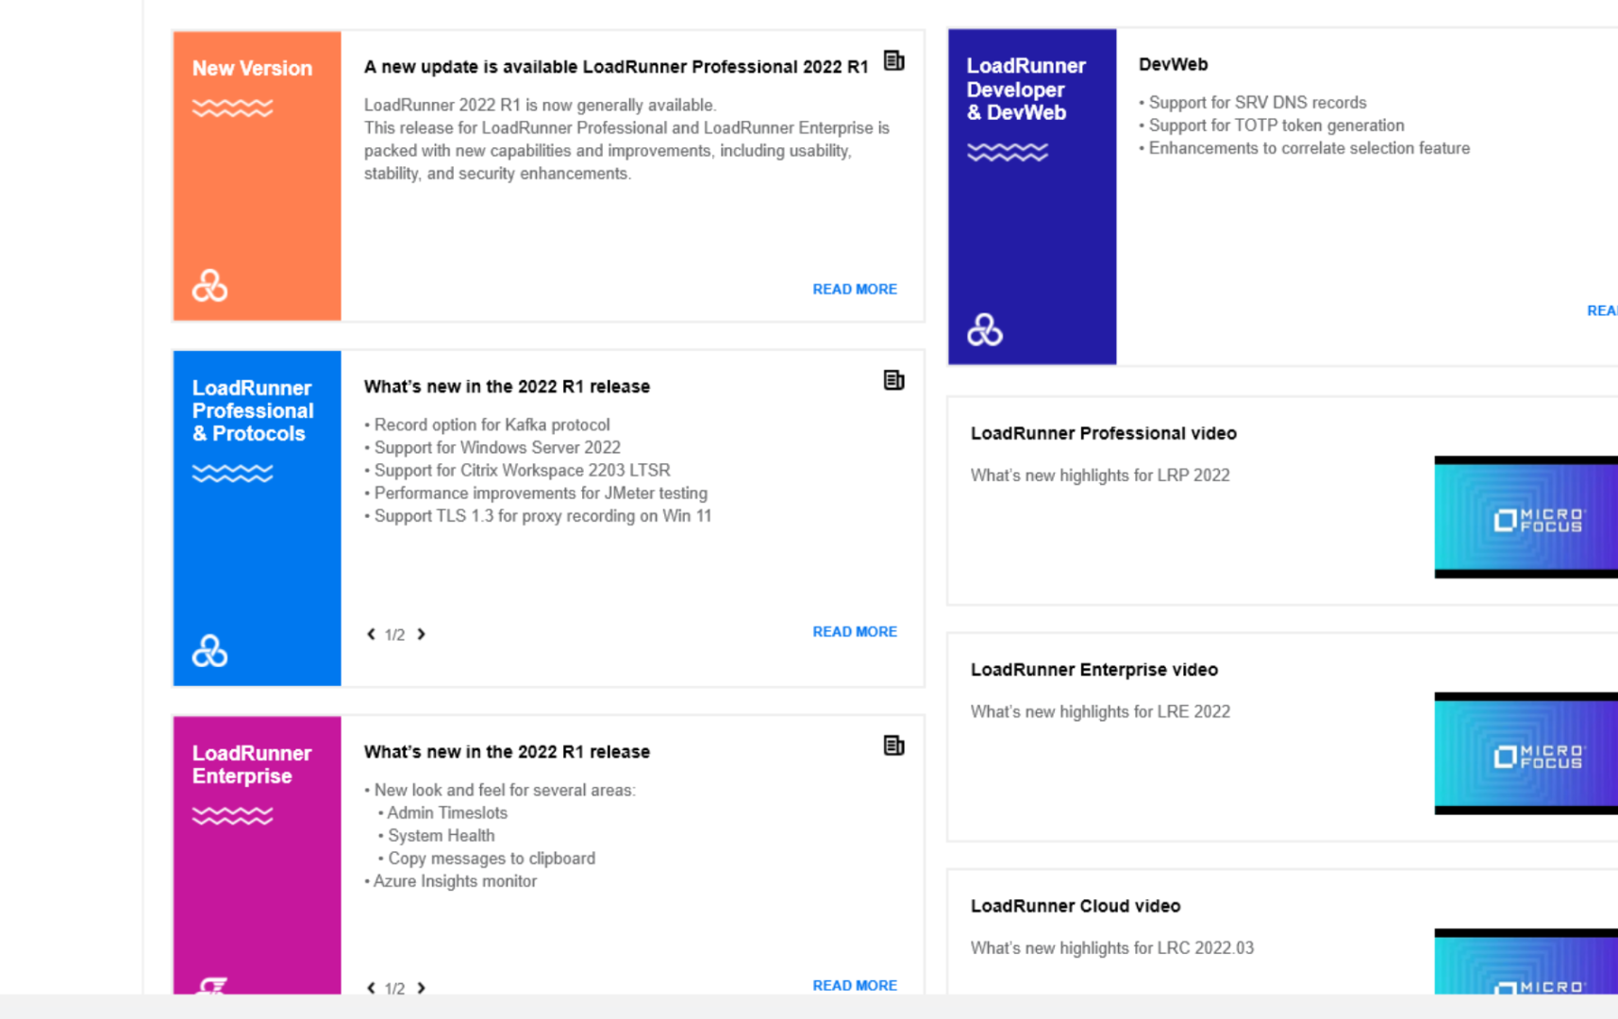
Task: Click READ MORE on New Version card
Action: coord(855,289)
